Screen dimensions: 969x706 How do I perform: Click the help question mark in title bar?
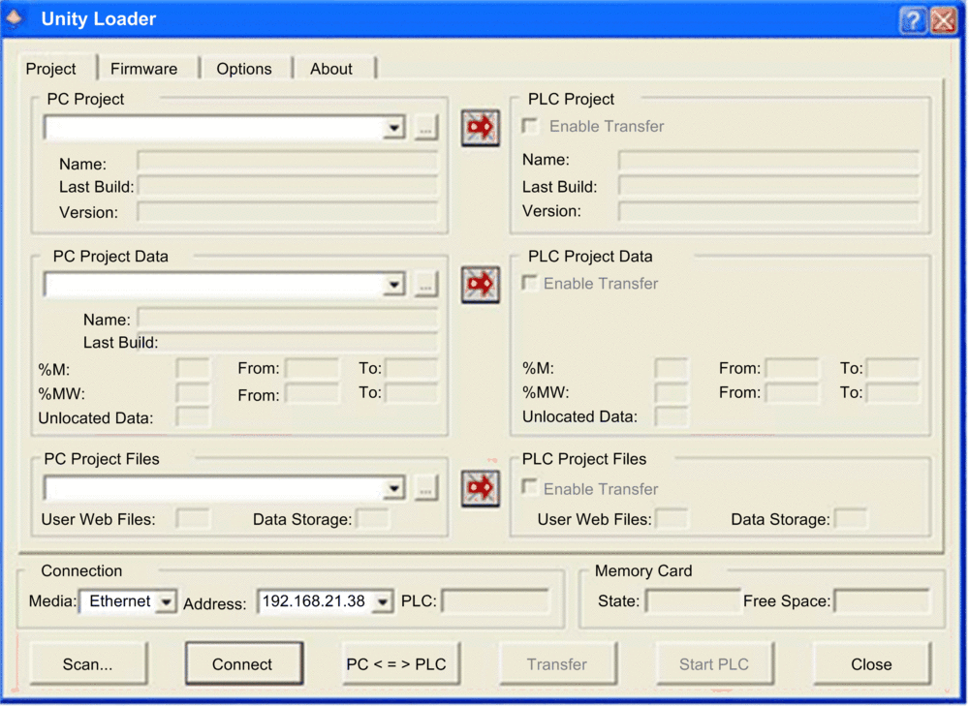912,20
